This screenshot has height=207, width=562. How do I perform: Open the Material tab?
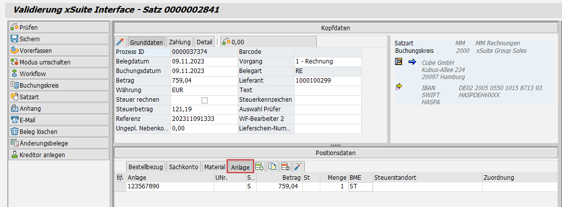(x=214, y=167)
